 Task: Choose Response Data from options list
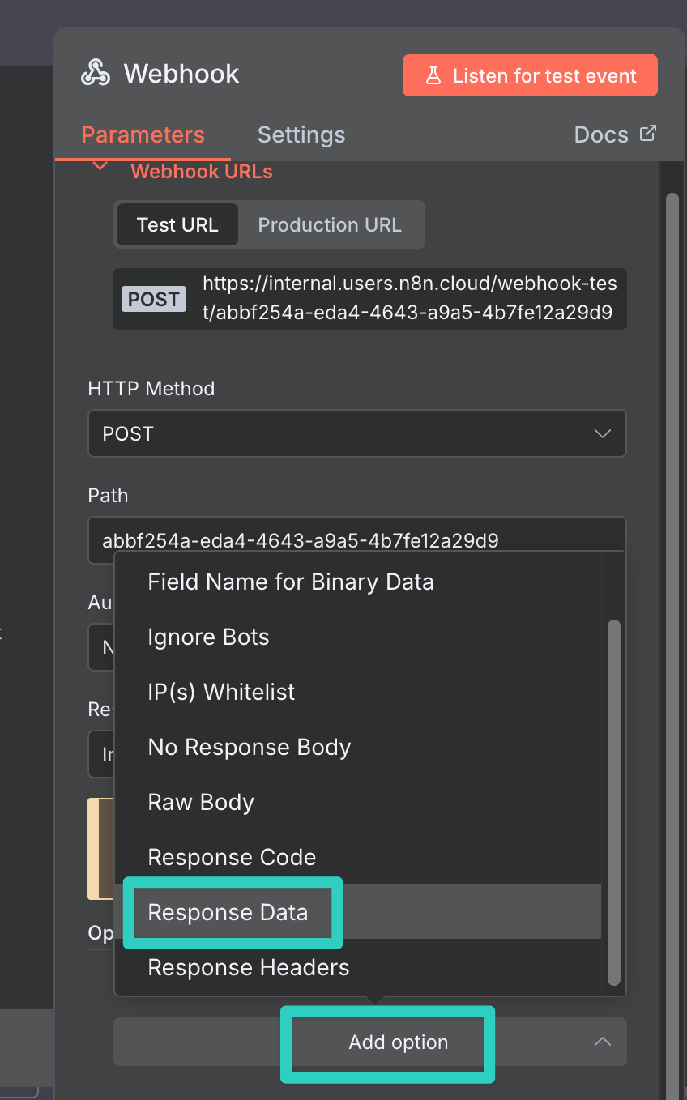[228, 912]
